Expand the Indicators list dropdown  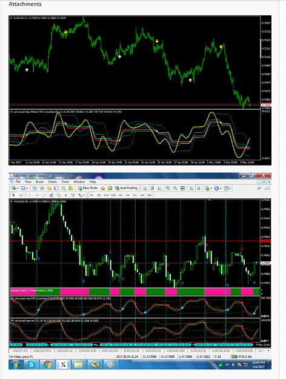point(211,188)
